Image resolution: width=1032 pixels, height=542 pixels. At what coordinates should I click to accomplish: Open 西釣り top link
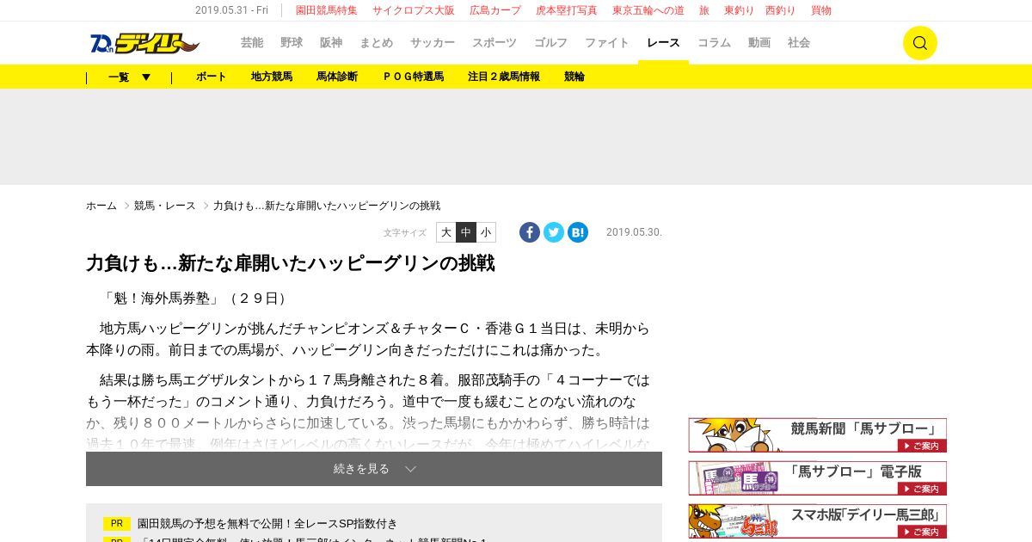click(781, 10)
